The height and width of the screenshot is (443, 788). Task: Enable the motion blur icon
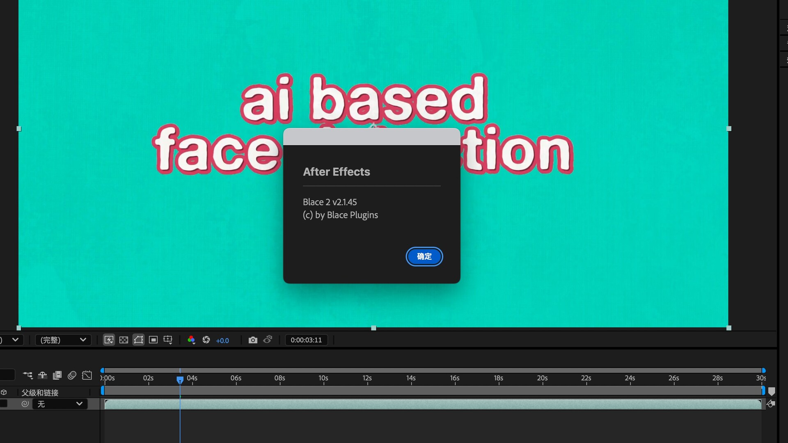[x=72, y=375]
